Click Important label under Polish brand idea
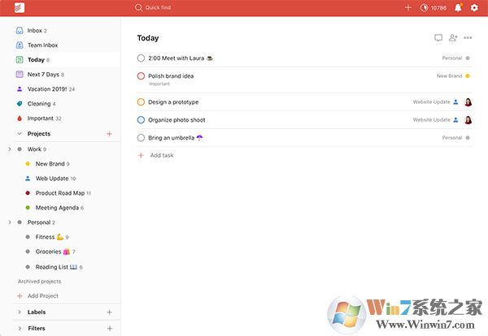Image resolution: width=488 pixels, height=336 pixels. (x=159, y=84)
